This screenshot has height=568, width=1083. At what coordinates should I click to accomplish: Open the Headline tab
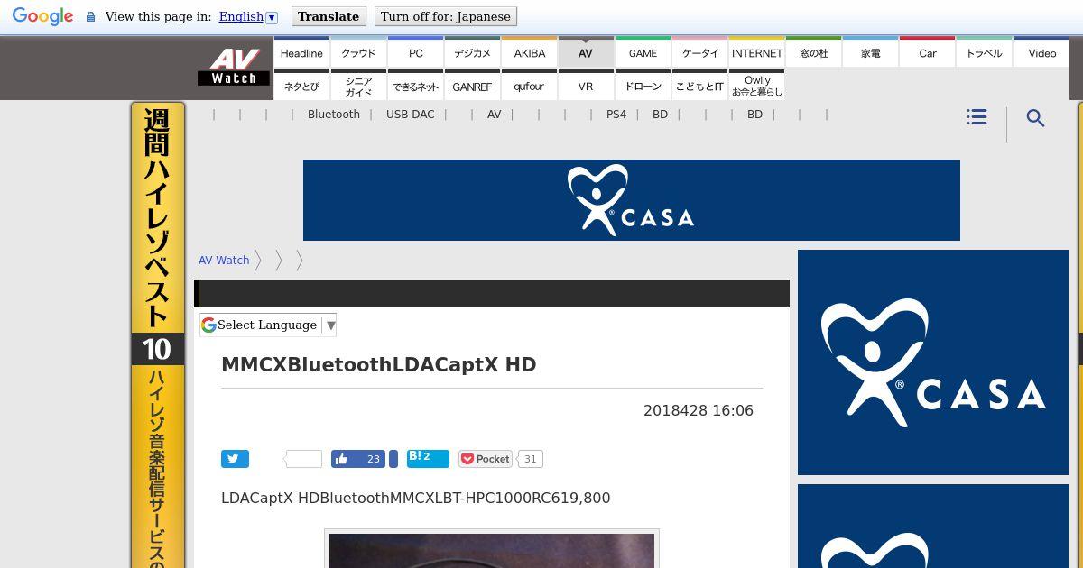tap(301, 52)
